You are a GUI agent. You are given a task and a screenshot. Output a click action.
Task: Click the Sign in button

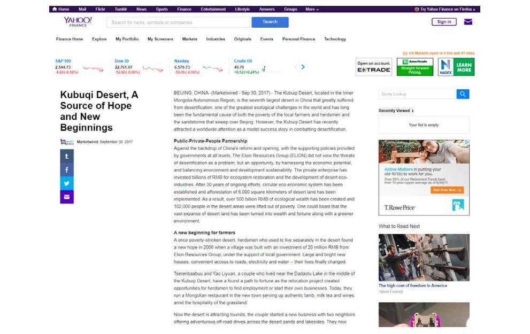[444, 22]
